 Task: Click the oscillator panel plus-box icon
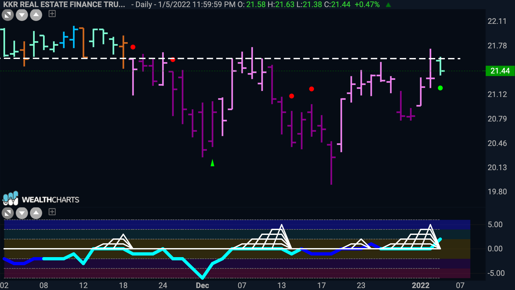click(x=52, y=212)
